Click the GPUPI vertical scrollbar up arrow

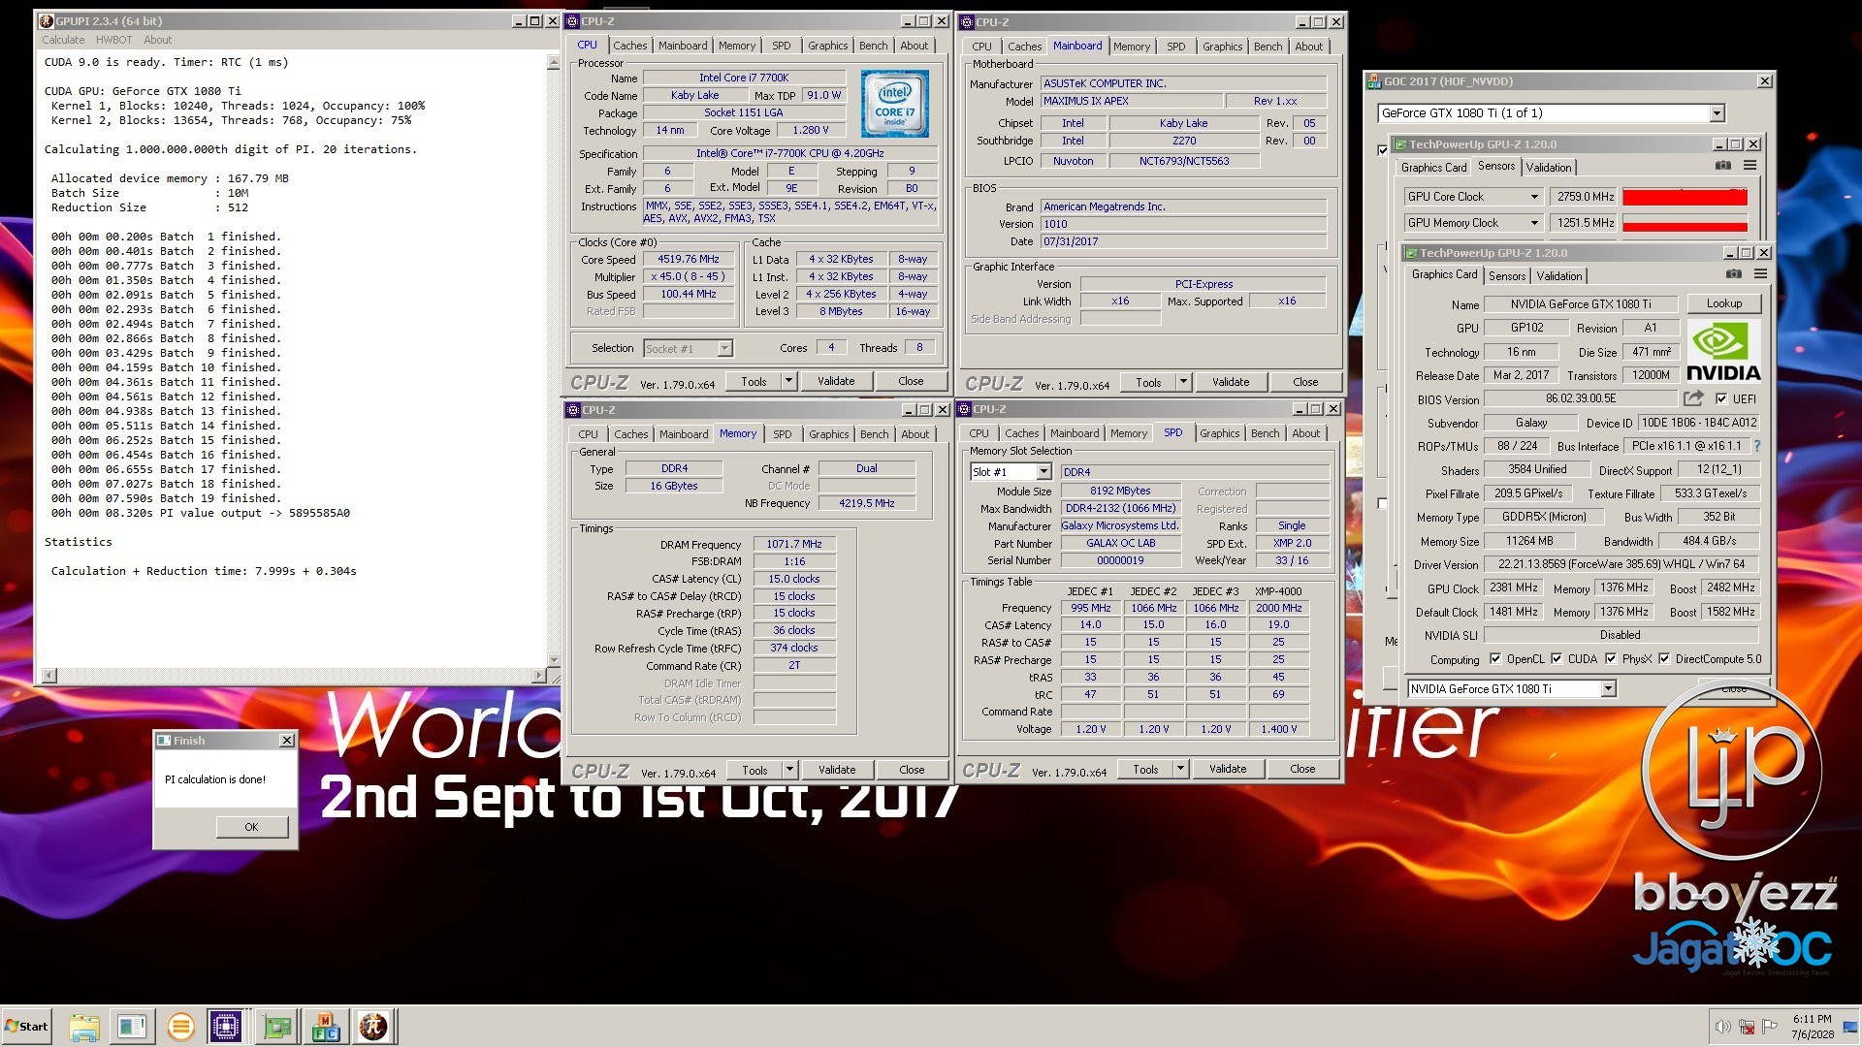point(554,62)
